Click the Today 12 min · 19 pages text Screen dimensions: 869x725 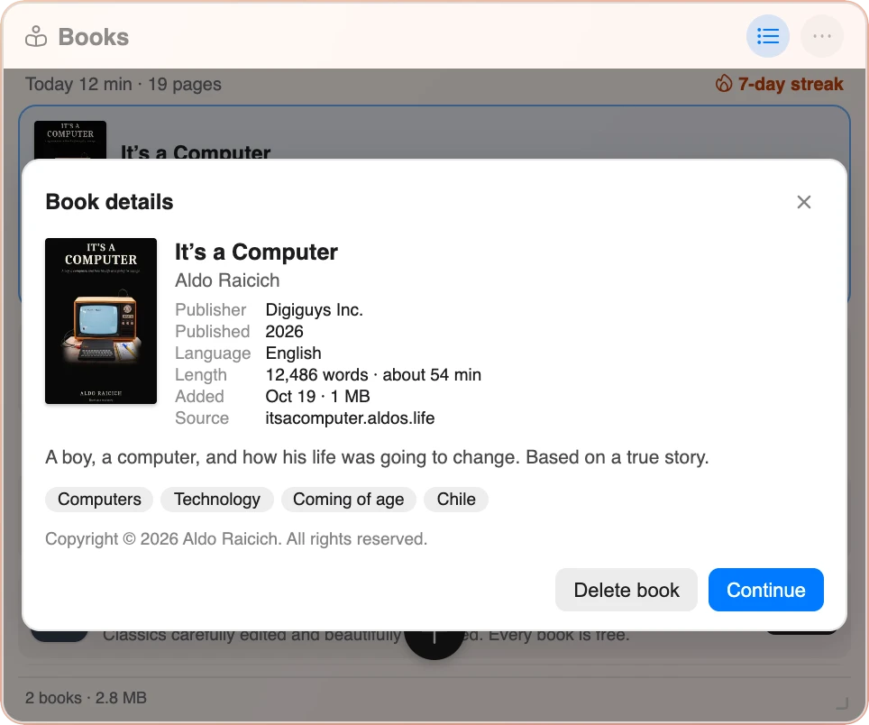tap(123, 84)
